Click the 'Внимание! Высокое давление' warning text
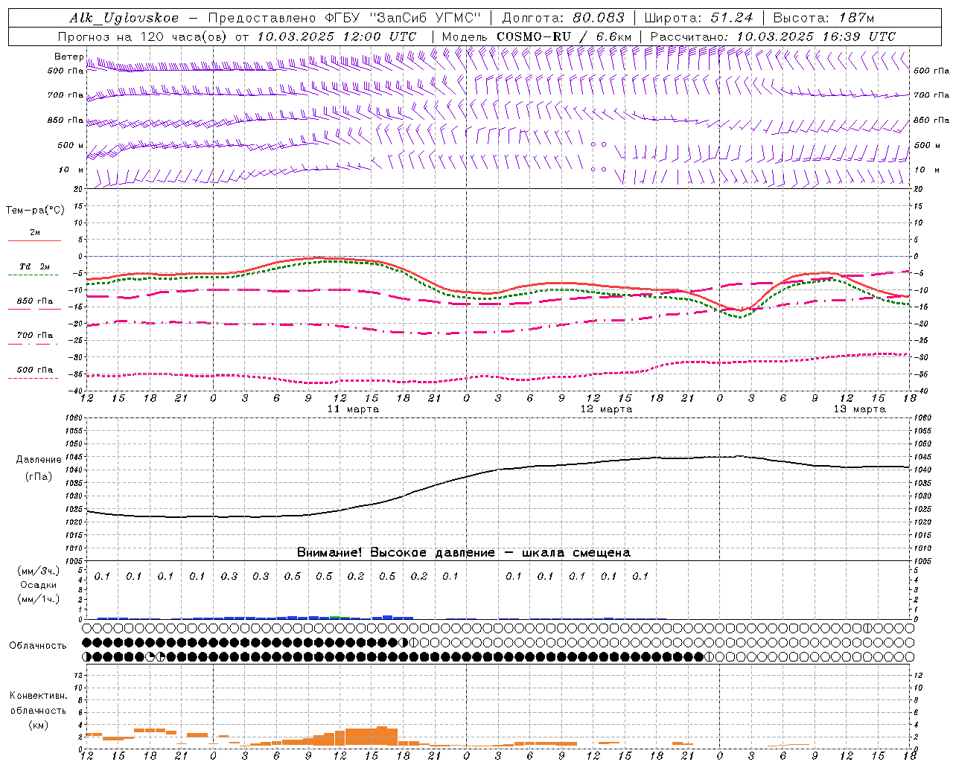The image size is (953, 762). point(396,553)
